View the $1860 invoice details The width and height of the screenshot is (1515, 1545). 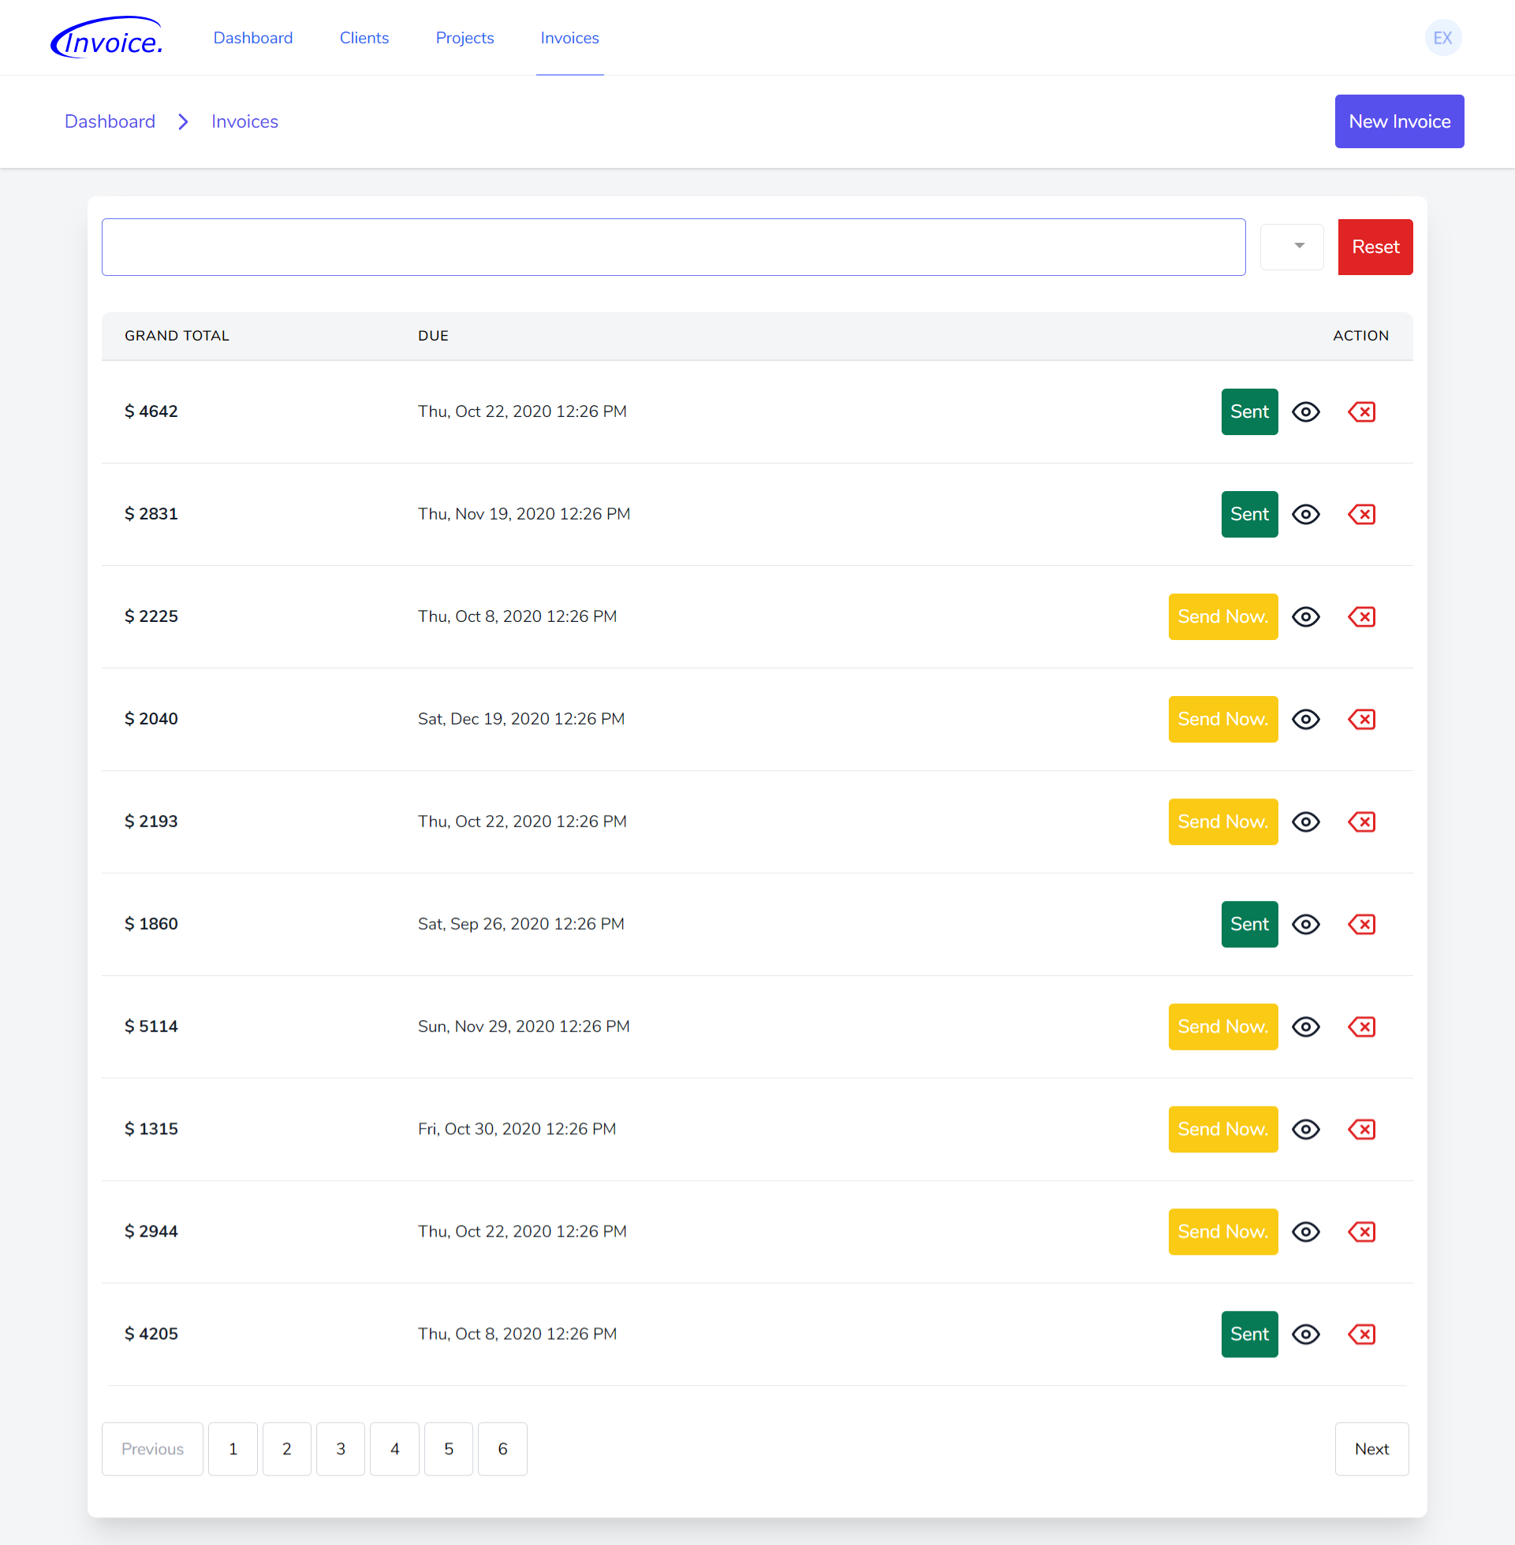click(1306, 924)
